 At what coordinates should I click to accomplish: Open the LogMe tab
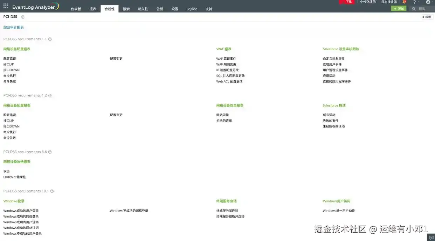tap(192, 9)
